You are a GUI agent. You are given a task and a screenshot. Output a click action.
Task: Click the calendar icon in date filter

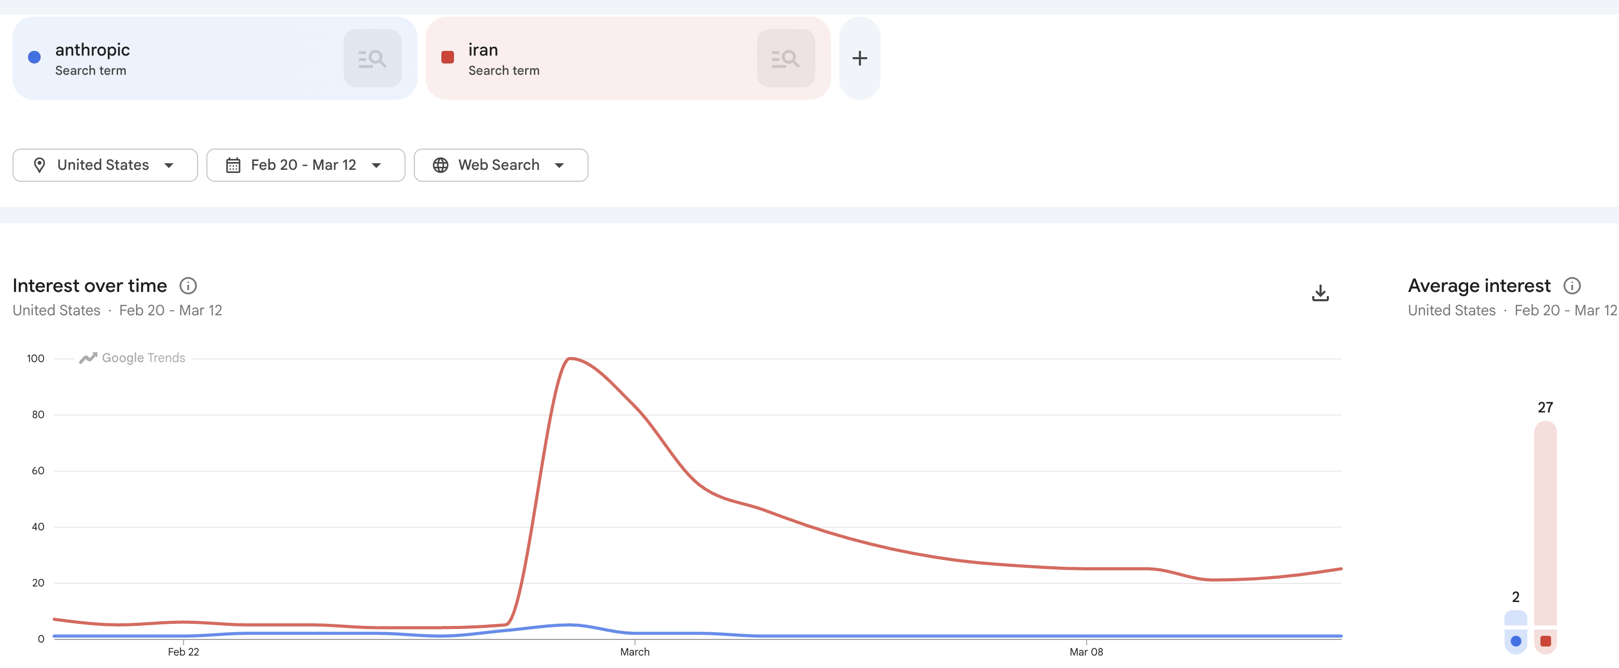click(x=233, y=165)
